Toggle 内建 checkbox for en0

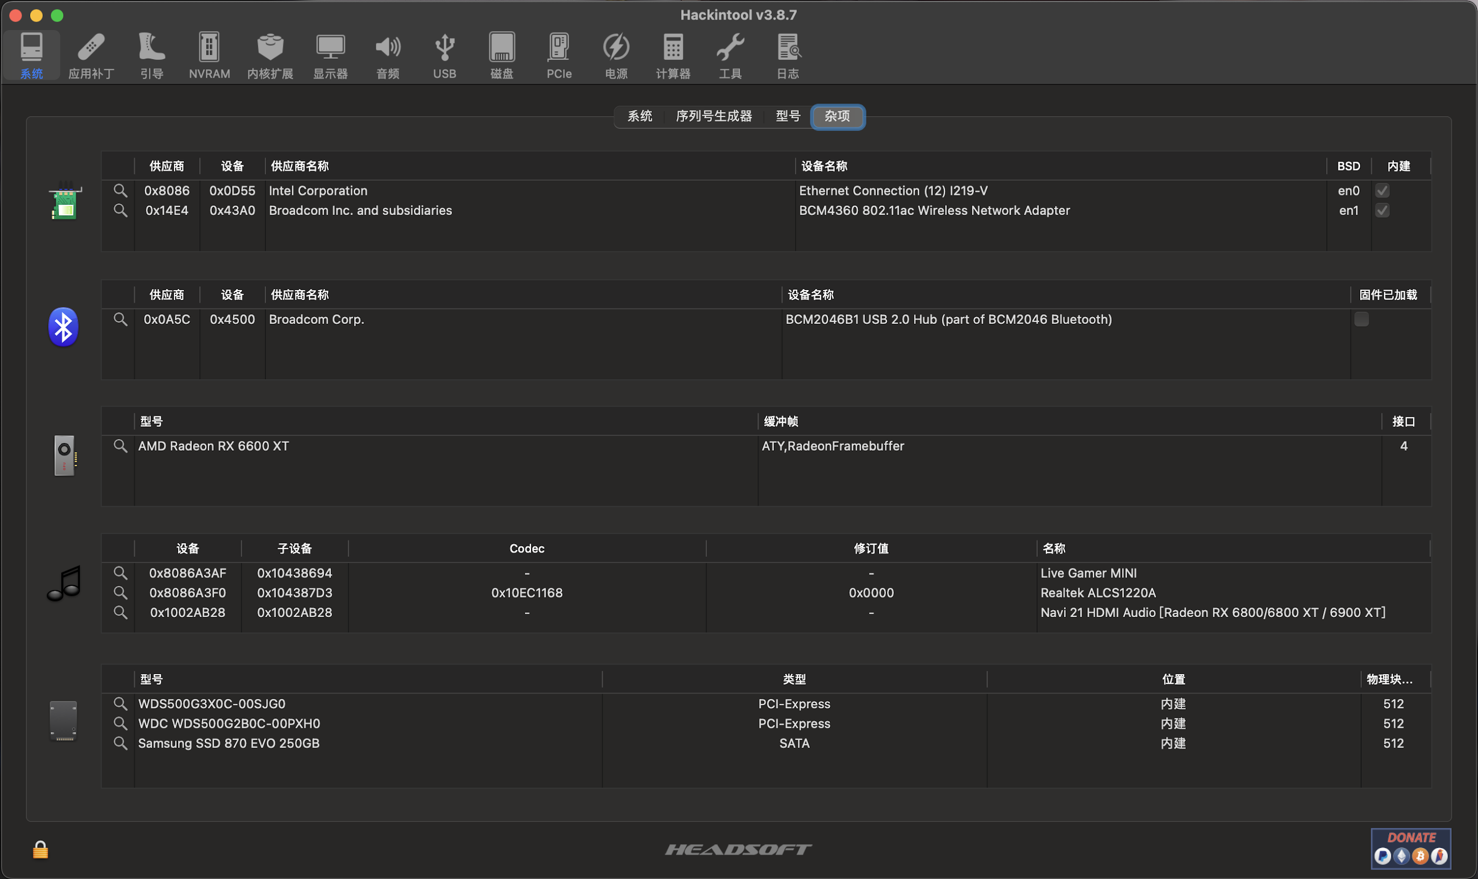[1383, 191]
